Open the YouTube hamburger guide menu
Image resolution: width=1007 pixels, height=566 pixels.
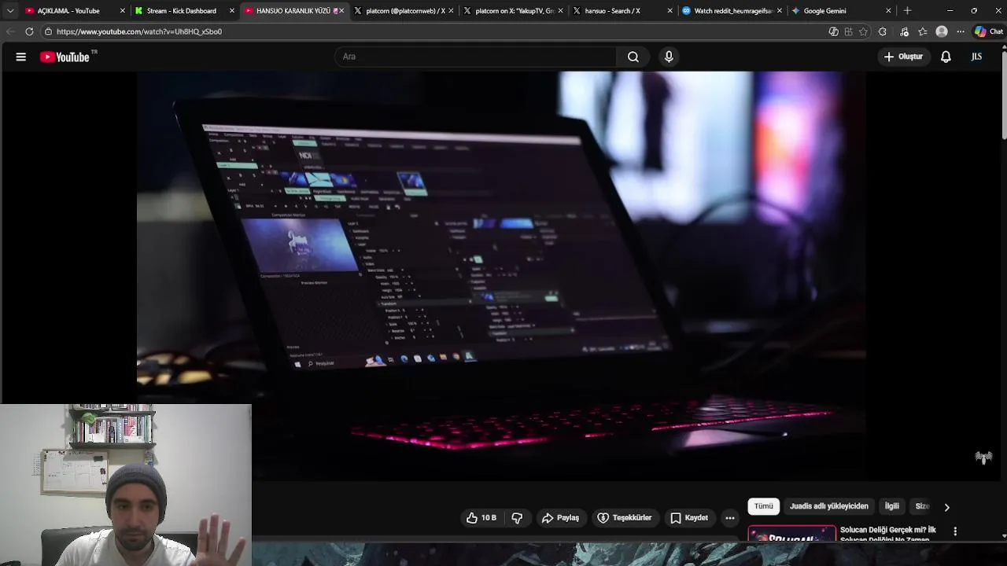coord(21,57)
